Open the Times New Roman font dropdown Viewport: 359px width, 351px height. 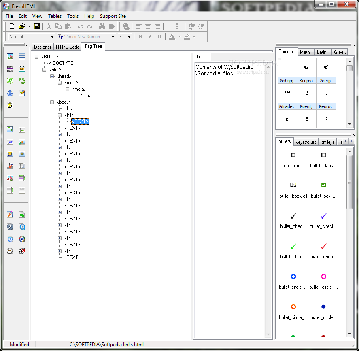pos(113,36)
